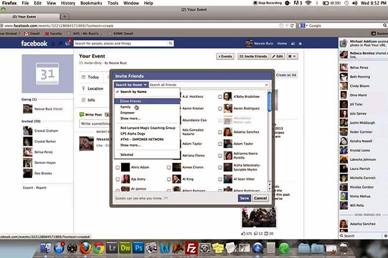This screenshot has height=258, width=388.
Task: Click the Wi-Fi icon in menu bar
Action: pos(308,3)
